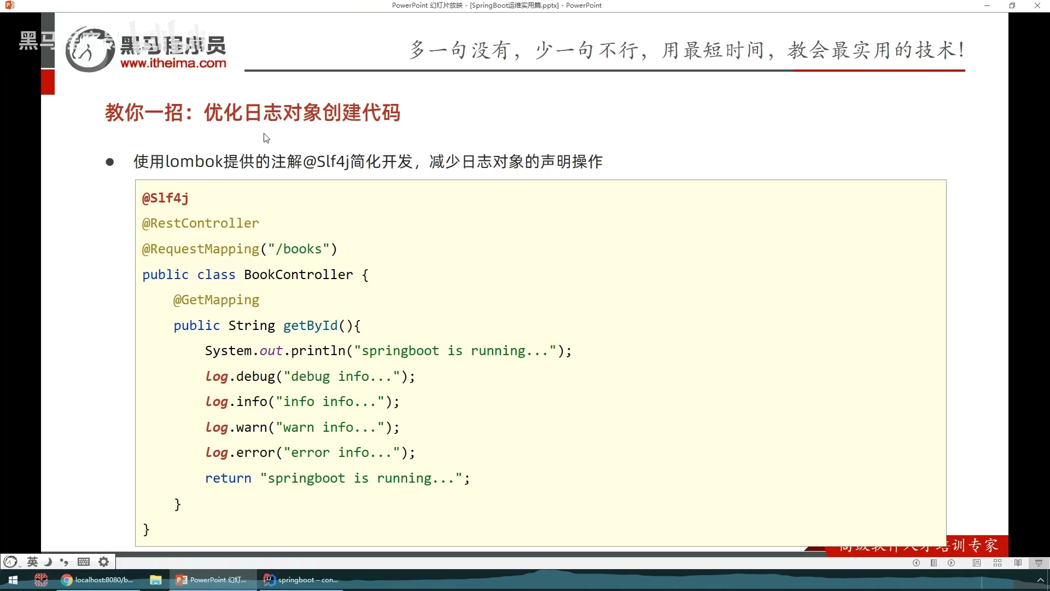Image resolution: width=1050 pixels, height=591 pixels.
Task: Switch to Slide Sorter view
Action: 997,563
